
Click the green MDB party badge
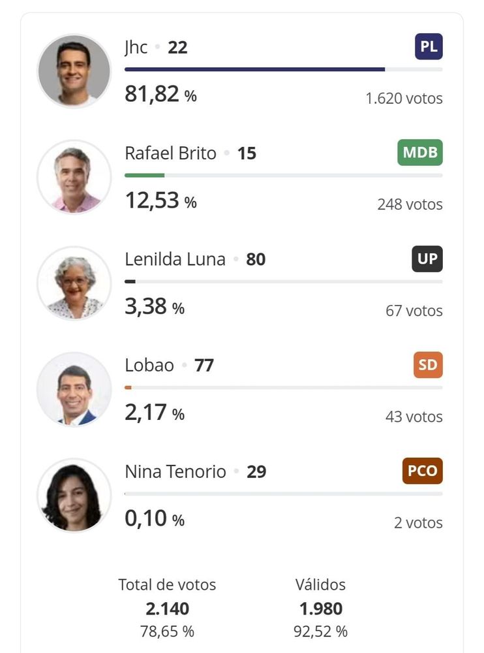[420, 152]
